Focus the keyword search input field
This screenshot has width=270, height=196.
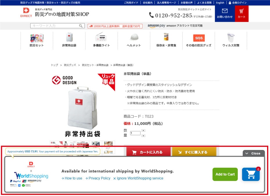(x=55, y=26)
